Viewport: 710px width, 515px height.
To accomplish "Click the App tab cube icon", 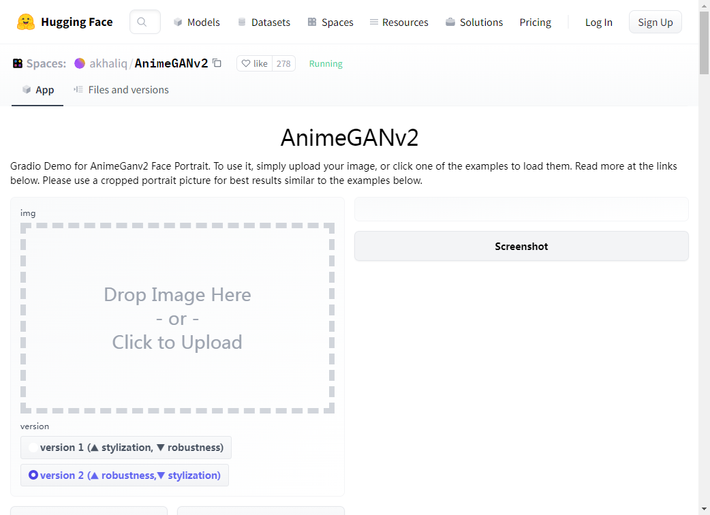I will click(27, 90).
